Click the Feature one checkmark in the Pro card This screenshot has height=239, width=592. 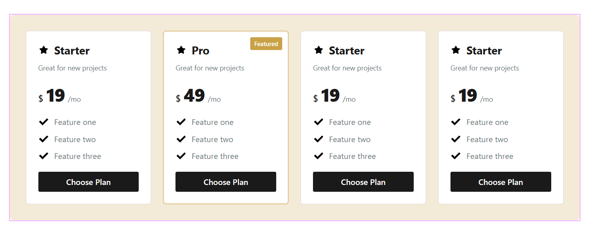tap(181, 122)
